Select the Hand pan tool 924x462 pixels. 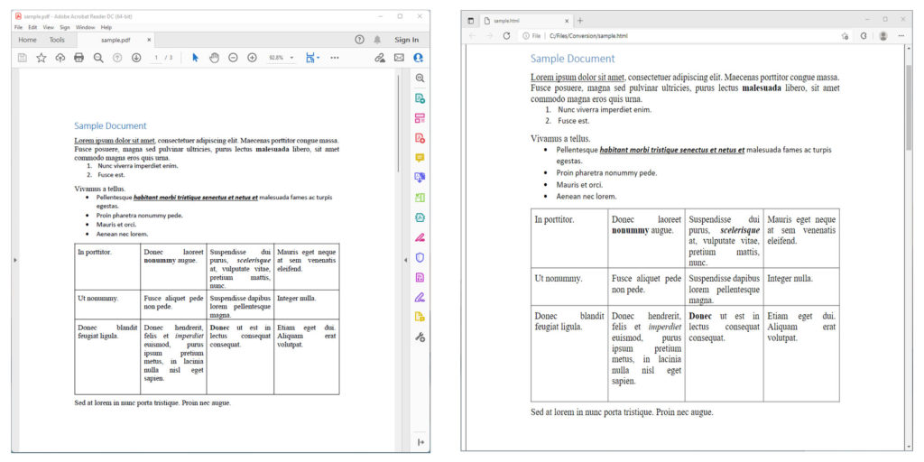(214, 58)
